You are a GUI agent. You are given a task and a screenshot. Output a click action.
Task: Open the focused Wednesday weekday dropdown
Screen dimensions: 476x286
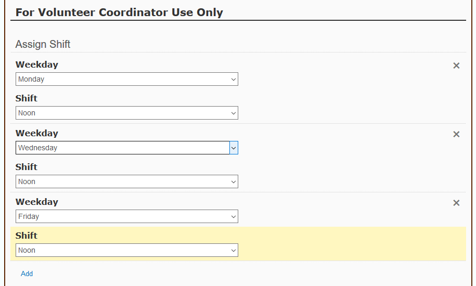tap(126, 148)
